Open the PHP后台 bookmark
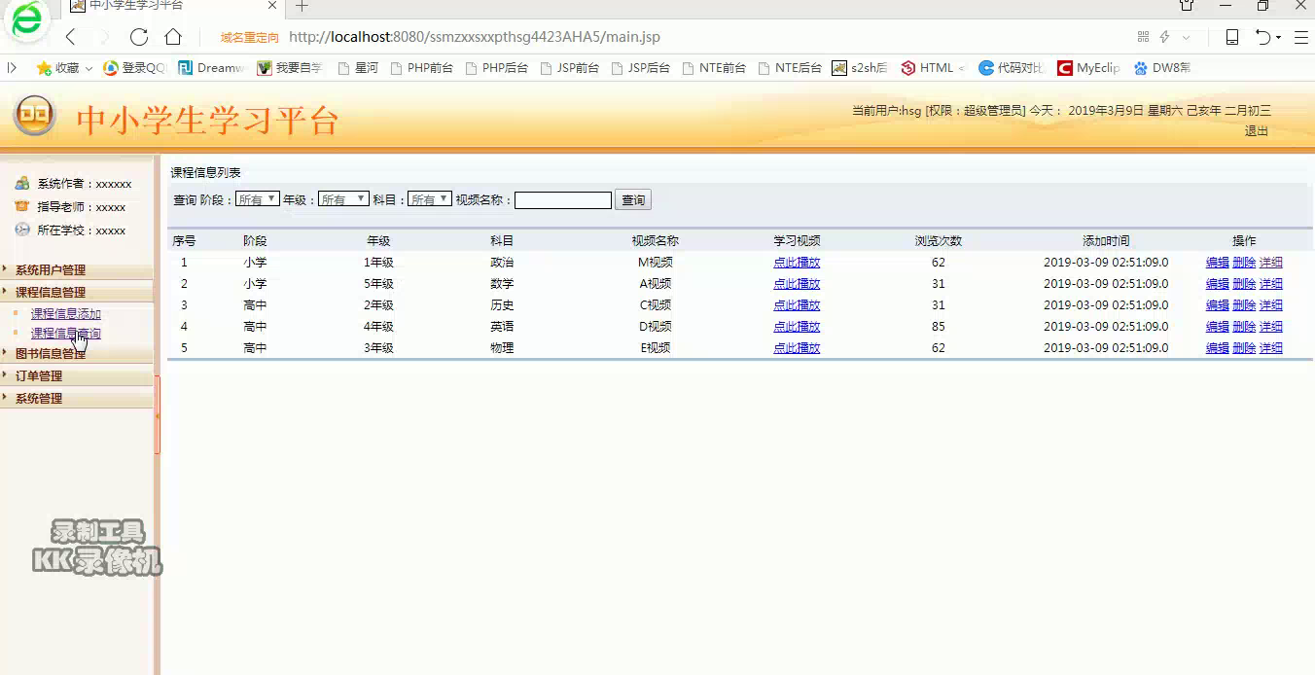This screenshot has height=675, width=1315. tap(497, 68)
